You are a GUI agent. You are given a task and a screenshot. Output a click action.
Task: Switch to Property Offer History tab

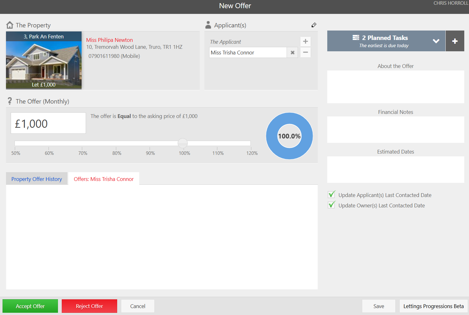pos(37,179)
